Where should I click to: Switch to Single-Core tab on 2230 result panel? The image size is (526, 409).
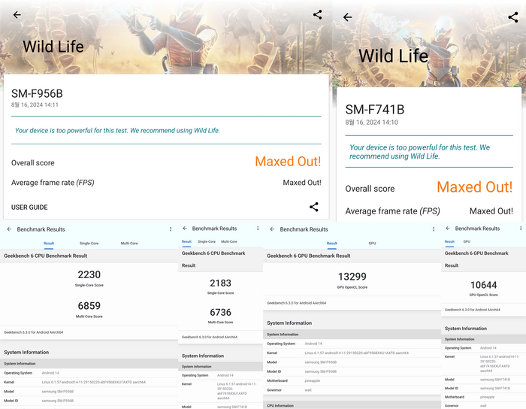pyautogui.click(x=89, y=244)
